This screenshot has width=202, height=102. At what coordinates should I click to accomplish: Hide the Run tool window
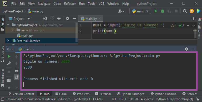(193, 49)
